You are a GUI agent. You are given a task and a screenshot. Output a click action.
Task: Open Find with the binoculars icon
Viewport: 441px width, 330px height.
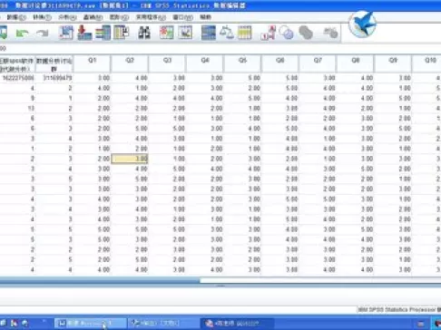(x=144, y=33)
